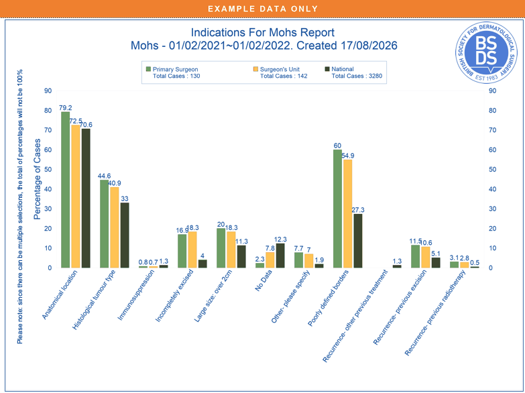The image size is (525, 393).
Task: Click the dark National legend swatch
Action: click(327, 69)
